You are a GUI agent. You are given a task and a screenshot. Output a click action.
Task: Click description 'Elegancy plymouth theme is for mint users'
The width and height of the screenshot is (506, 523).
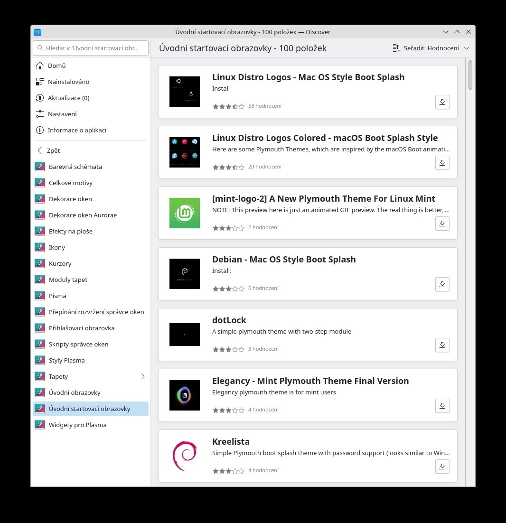[274, 392]
